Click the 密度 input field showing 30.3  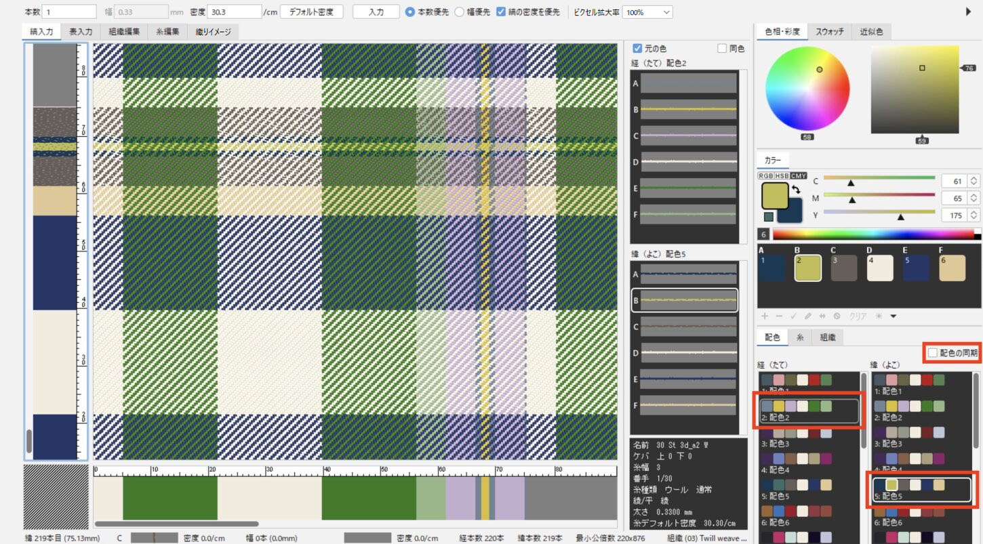[234, 12]
